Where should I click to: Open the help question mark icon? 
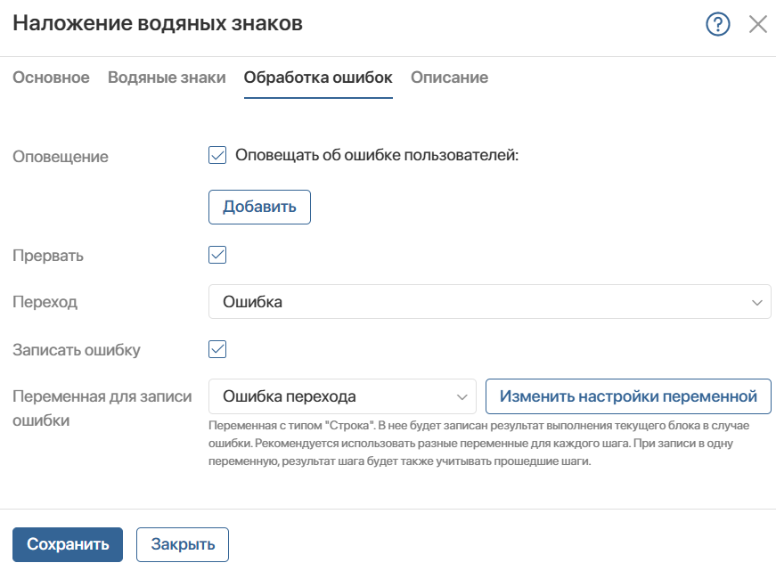717,24
